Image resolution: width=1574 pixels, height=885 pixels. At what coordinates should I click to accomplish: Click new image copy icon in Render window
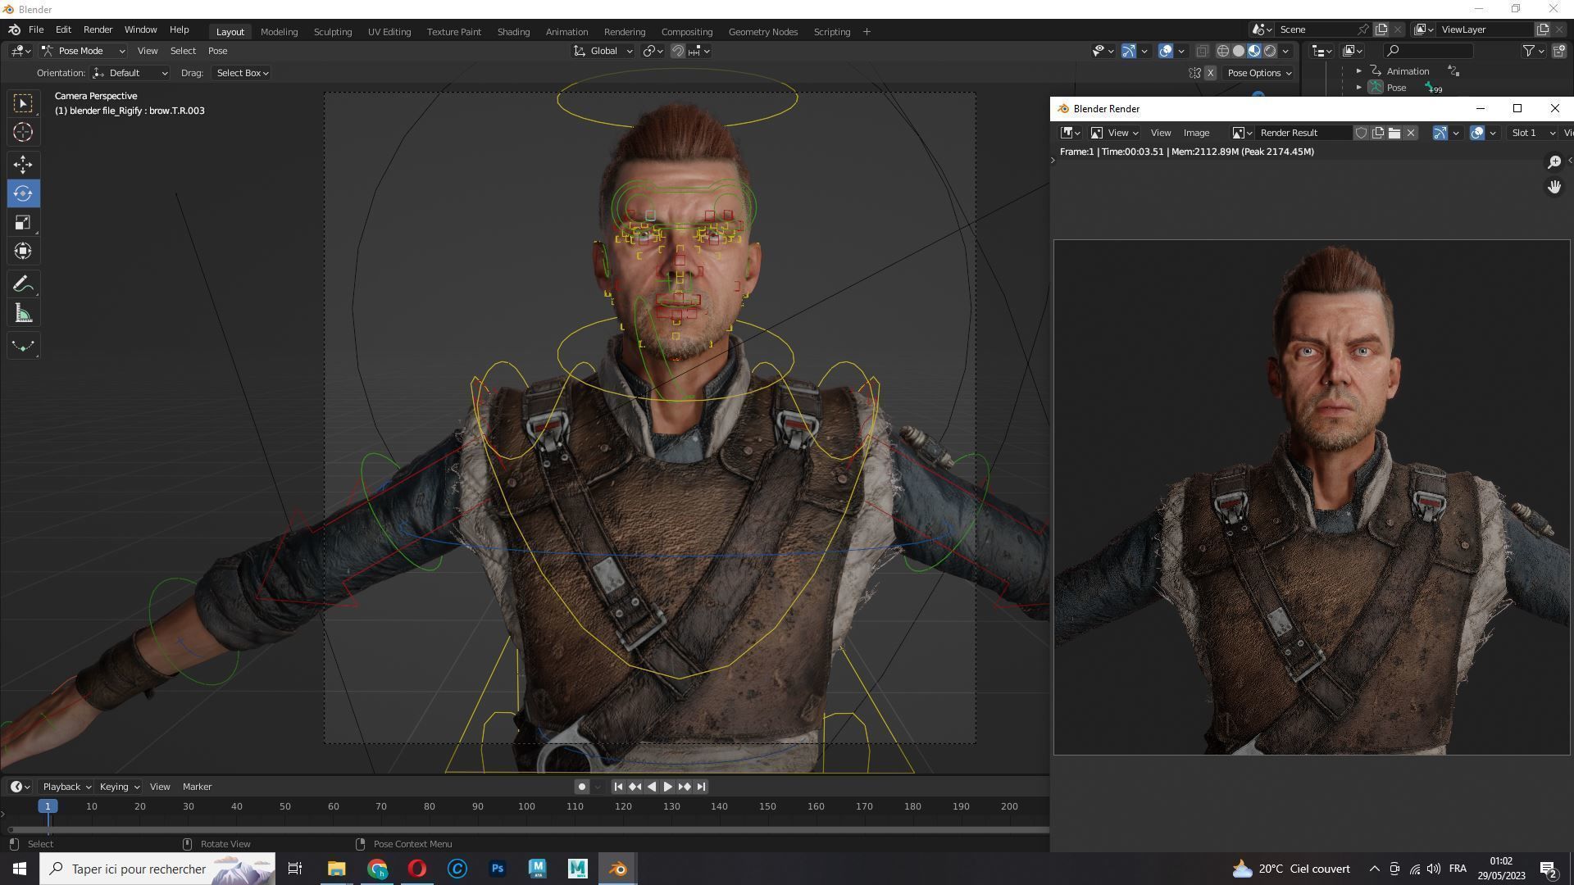[1377, 133]
